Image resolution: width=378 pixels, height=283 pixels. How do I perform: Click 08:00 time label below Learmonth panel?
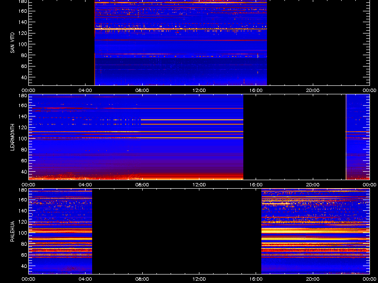pyautogui.click(x=142, y=185)
